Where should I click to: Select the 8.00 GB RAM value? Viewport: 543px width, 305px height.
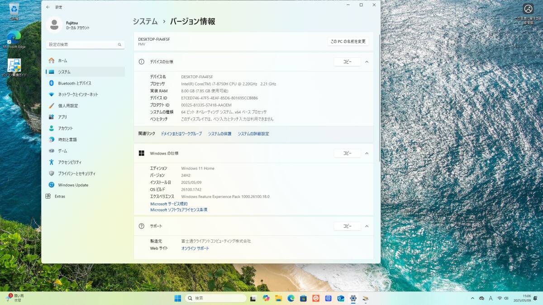pyautogui.click(x=205, y=91)
